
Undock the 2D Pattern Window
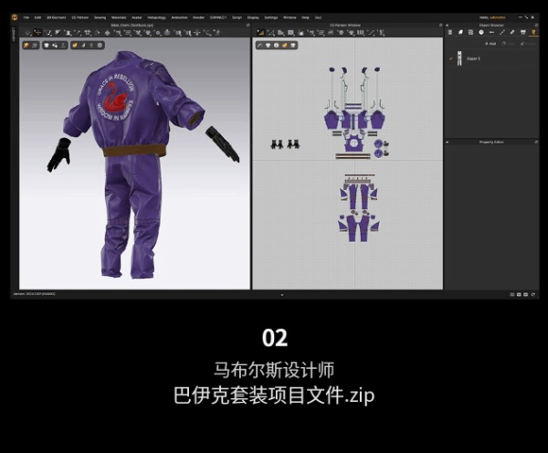pos(440,26)
